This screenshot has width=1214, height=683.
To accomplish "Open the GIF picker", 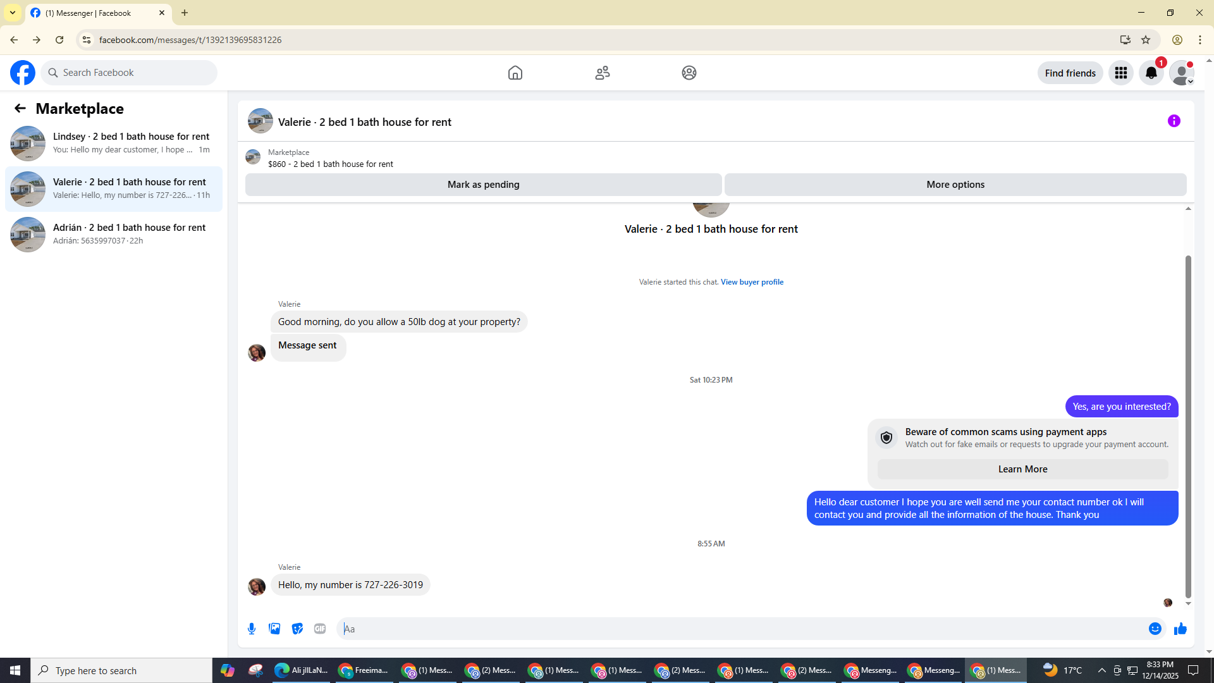I will tap(320, 629).
